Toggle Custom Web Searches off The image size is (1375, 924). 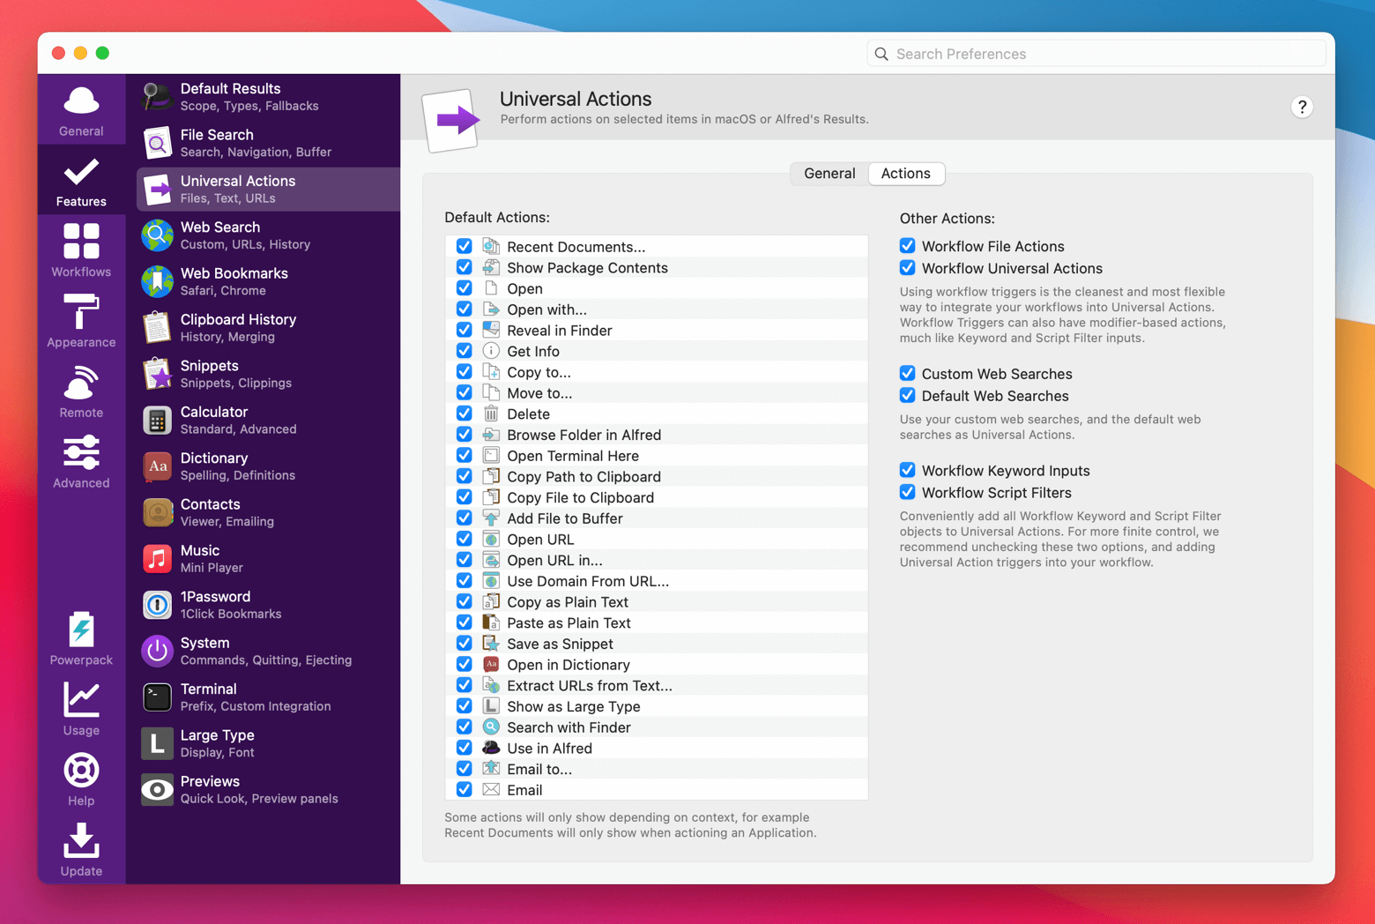click(x=908, y=373)
